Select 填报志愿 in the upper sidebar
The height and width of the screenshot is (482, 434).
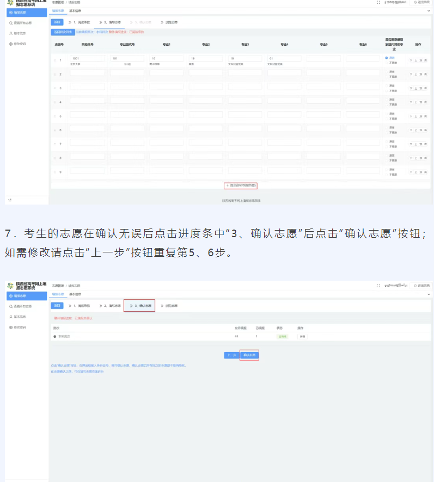click(23, 12)
